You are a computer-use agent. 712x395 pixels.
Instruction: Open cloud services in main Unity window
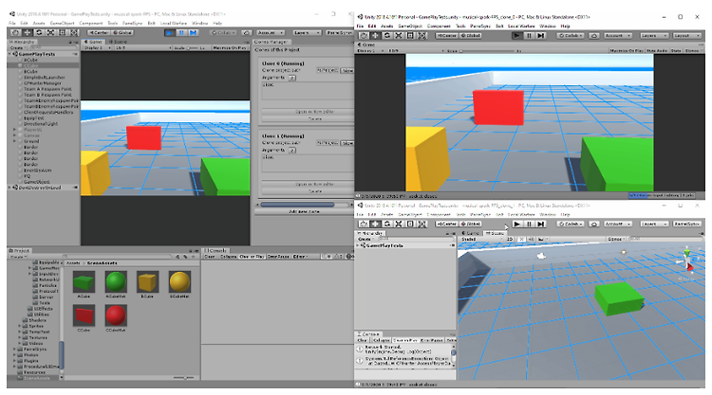[247, 32]
